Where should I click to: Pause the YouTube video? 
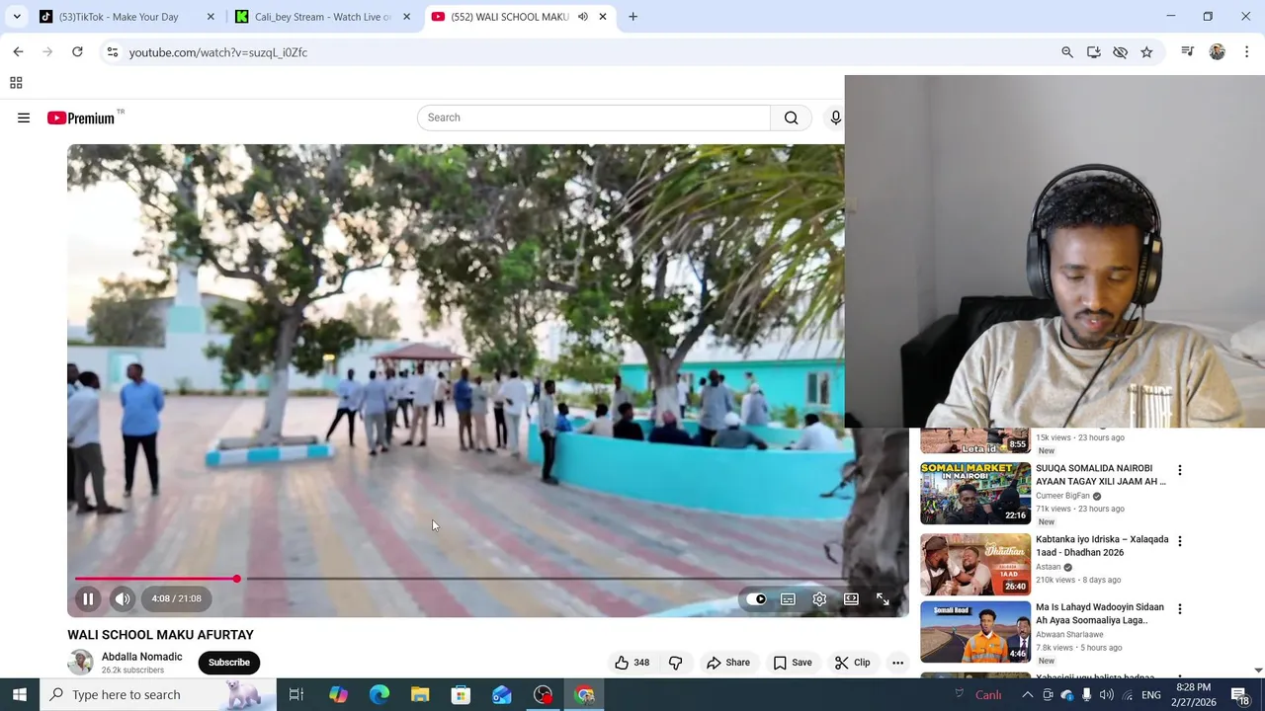88,598
